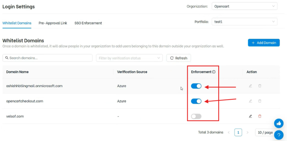Click edit icon for opencartcheckout.com row
The height and width of the screenshot is (141, 287).
tap(250, 101)
